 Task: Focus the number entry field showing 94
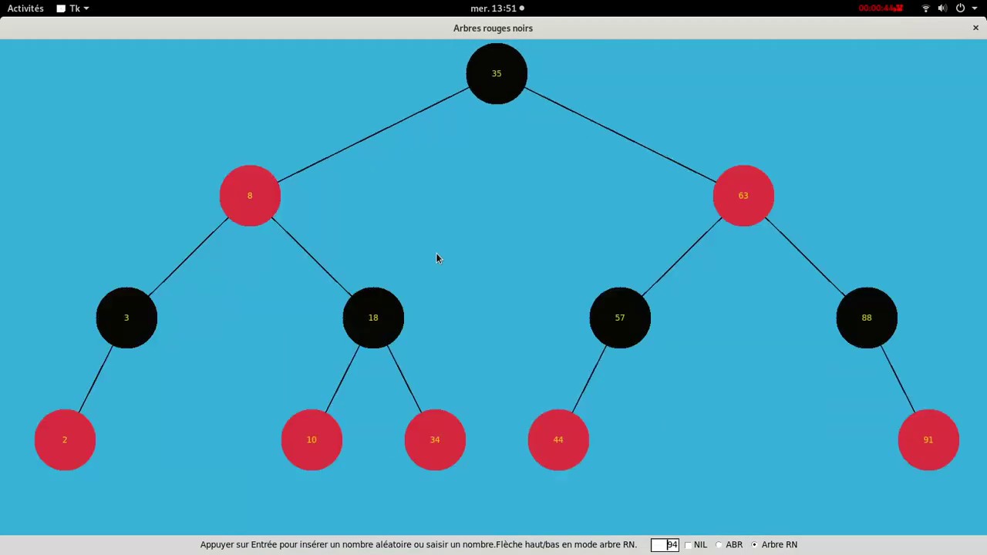665,545
